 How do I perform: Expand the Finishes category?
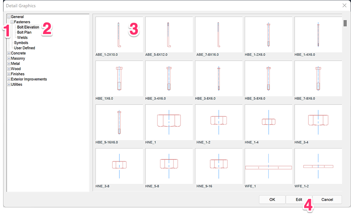coord(9,74)
